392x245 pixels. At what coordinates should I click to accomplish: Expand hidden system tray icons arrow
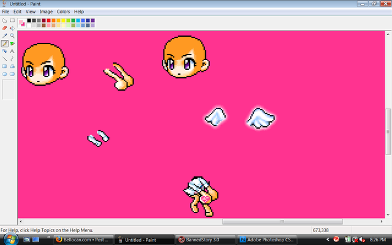point(328,239)
